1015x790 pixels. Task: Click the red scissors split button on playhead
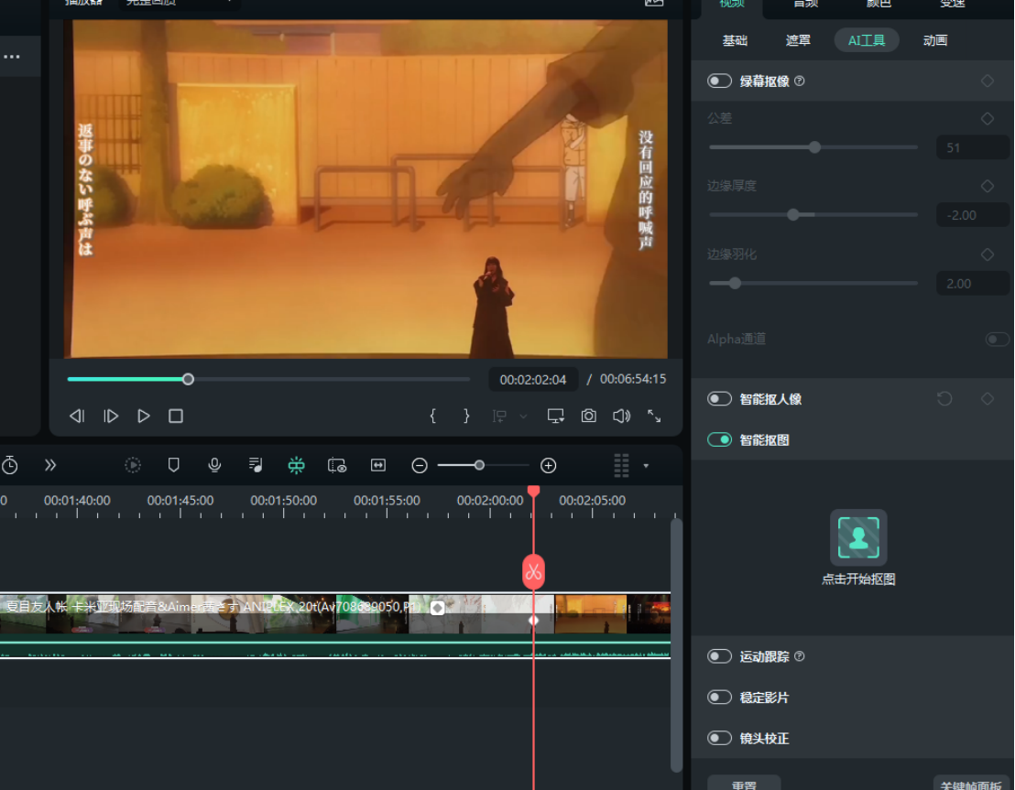click(533, 572)
